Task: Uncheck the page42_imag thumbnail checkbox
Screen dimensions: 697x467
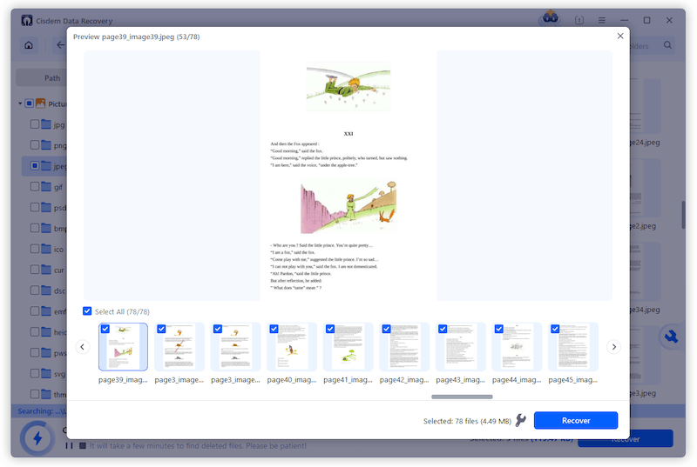Action: [x=386, y=329]
